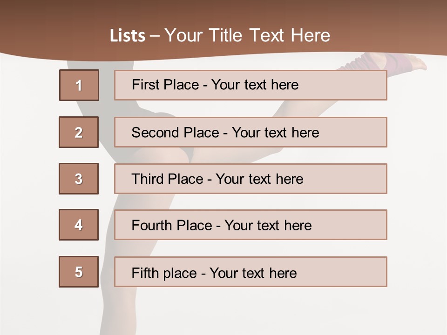This screenshot has height=335, width=447.
Task: Click the Second Place text box
Action: 251,132
